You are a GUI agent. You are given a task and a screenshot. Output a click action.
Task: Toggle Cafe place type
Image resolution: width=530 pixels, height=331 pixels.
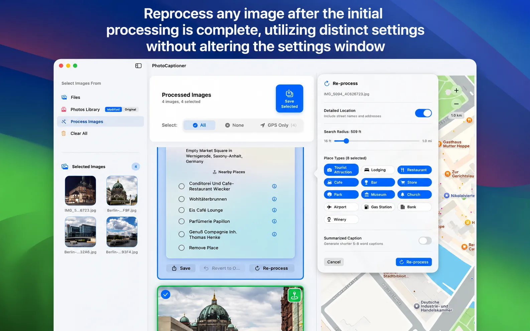(x=341, y=183)
